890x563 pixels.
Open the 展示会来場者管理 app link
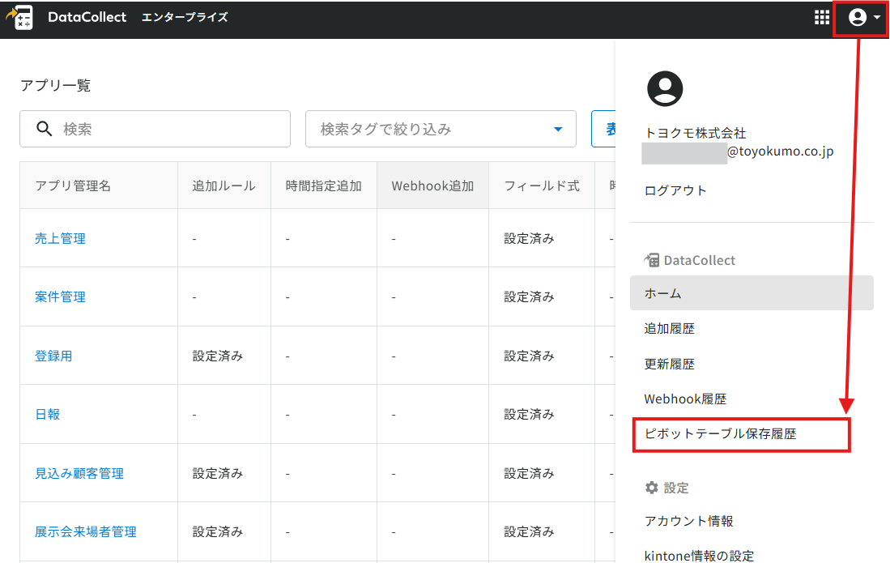coord(85,531)
